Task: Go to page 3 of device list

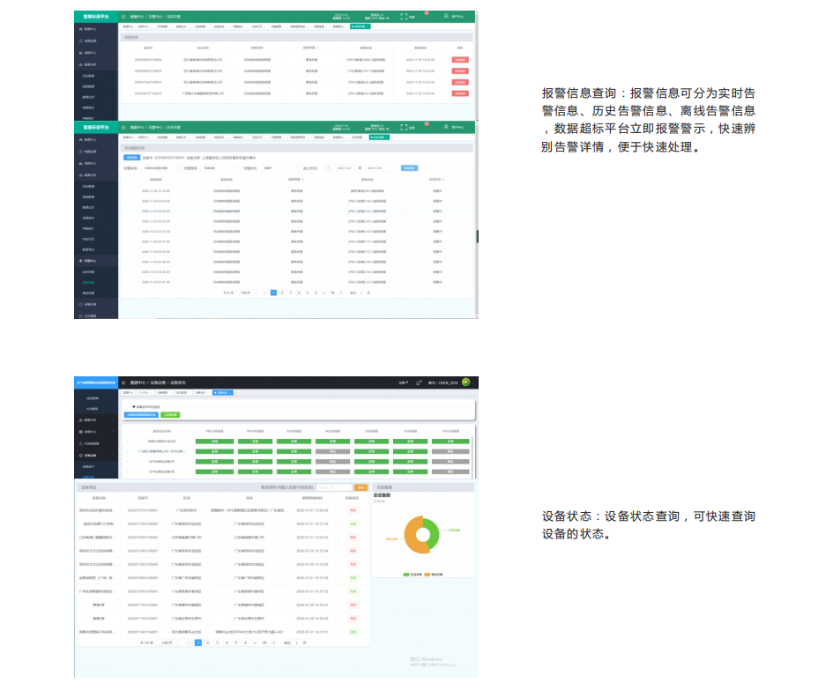Action: pos(217,642)
